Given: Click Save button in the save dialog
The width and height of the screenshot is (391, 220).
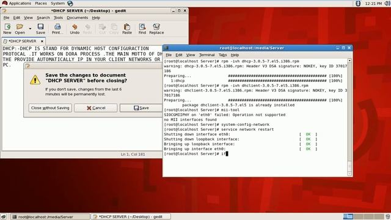Looking at the screenshot, I should [141, 108].
